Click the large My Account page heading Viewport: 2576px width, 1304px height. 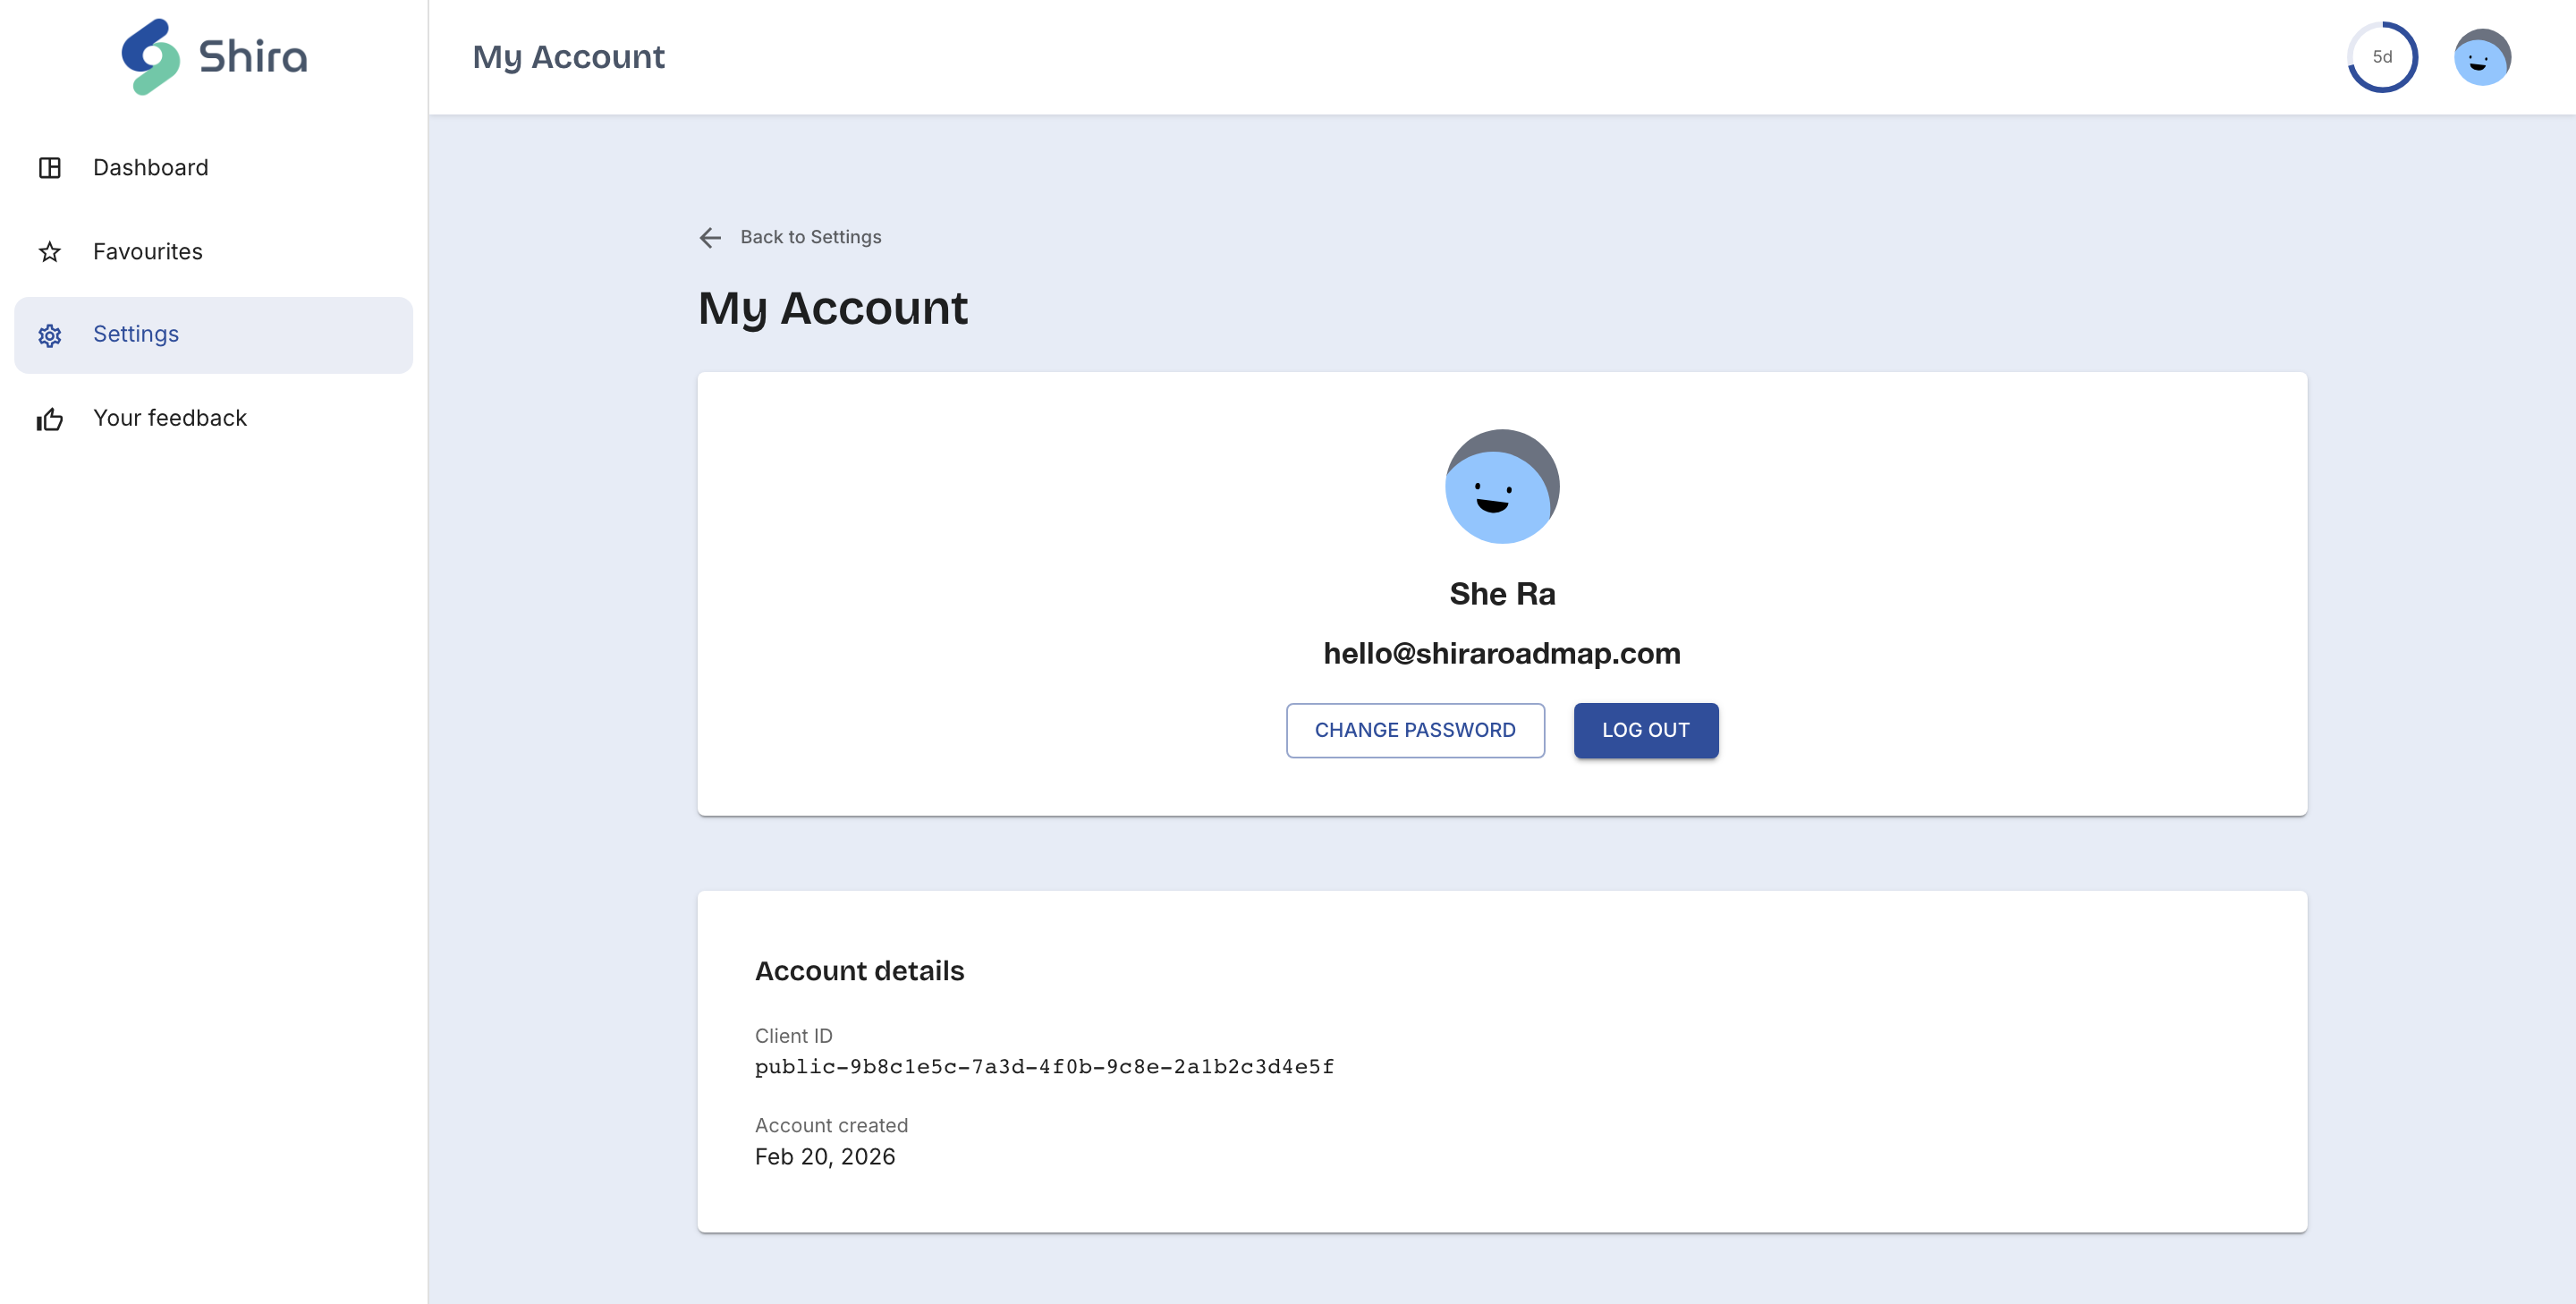tap(833, 308)
